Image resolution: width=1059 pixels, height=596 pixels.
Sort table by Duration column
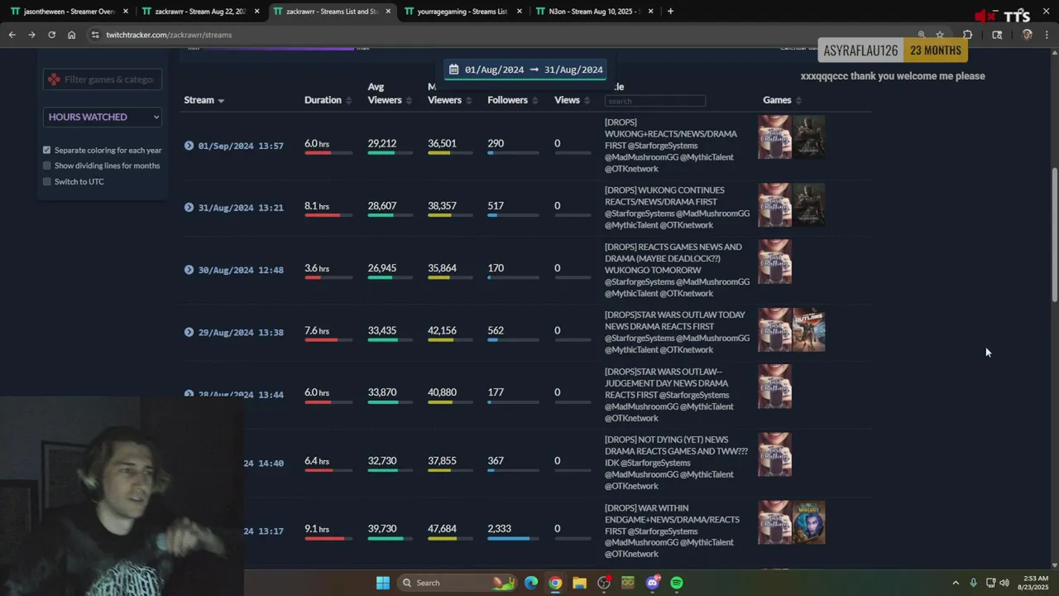(x=328, y=100)
